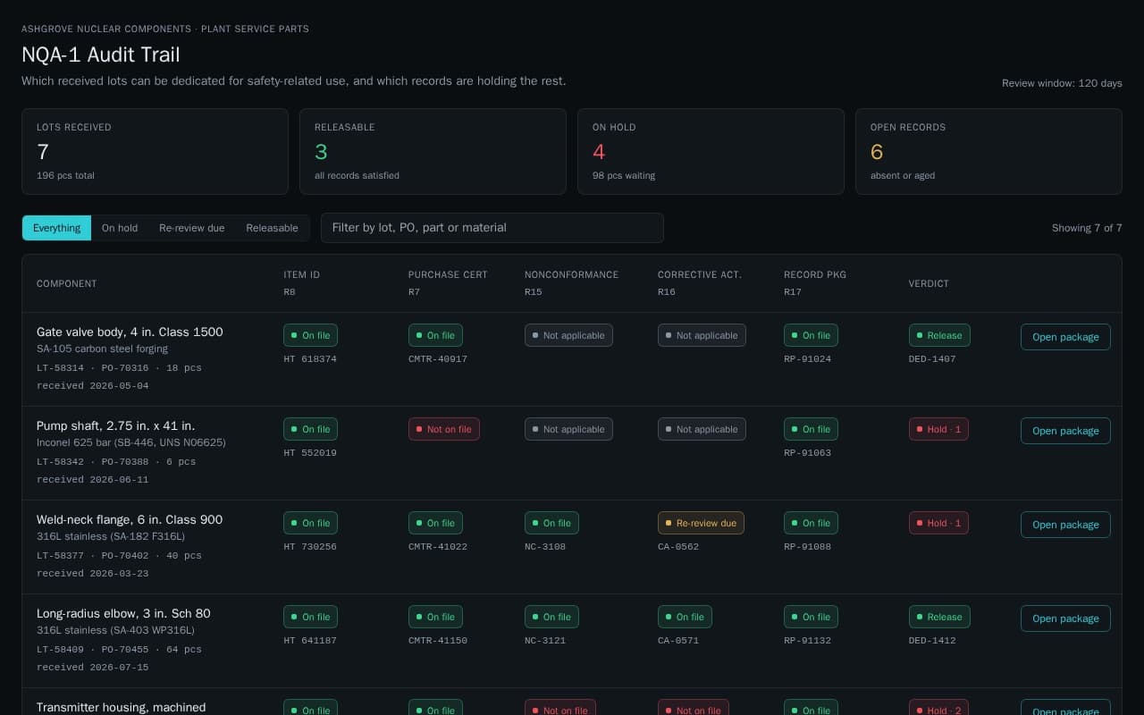The height and width of the screenshot is (715, 1144).
Task: Click the ITEM ID column header
Action: click(x=301, y=274)
